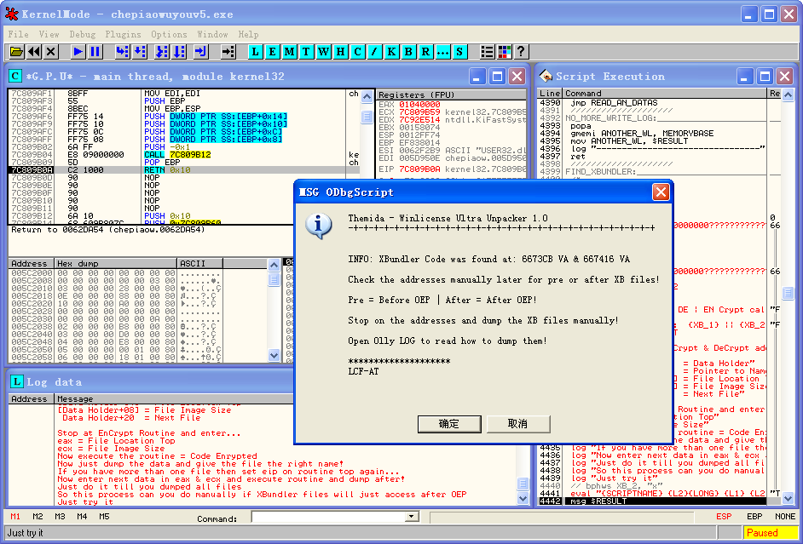Expand the Command combo box dropdown arrow

pos(411,517)
